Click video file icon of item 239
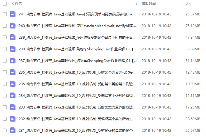Image resolution: width=206 pixels, height=137 pixels. (x=13, y=38)
